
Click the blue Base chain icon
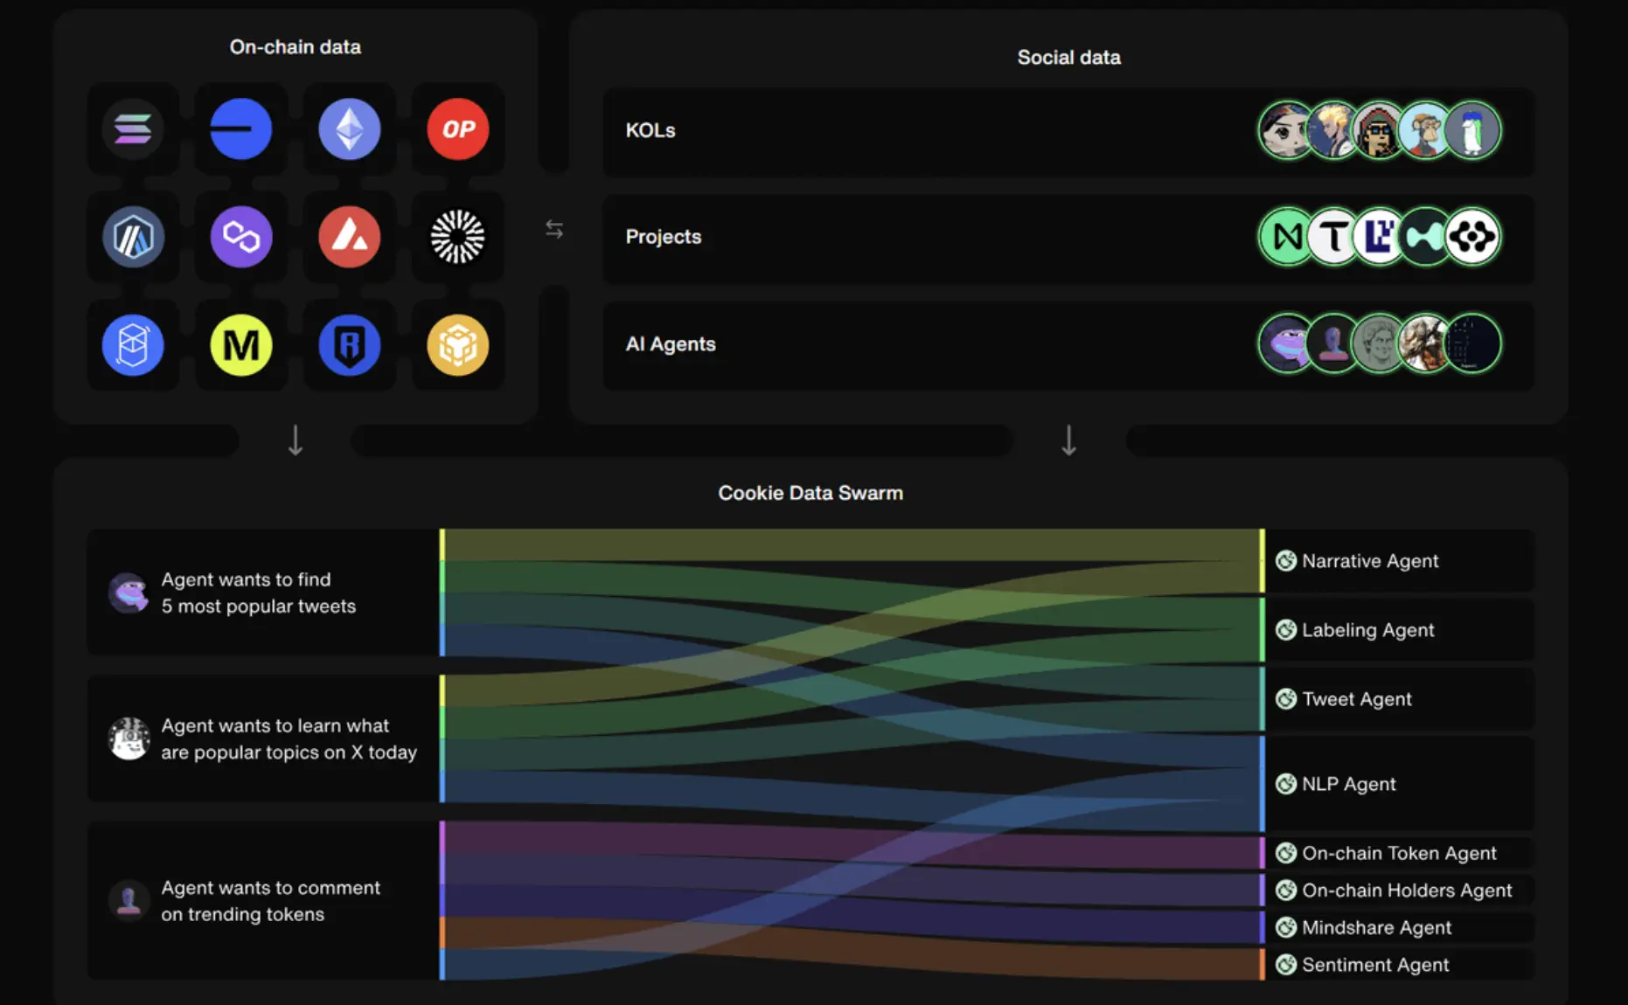(241, 129)
